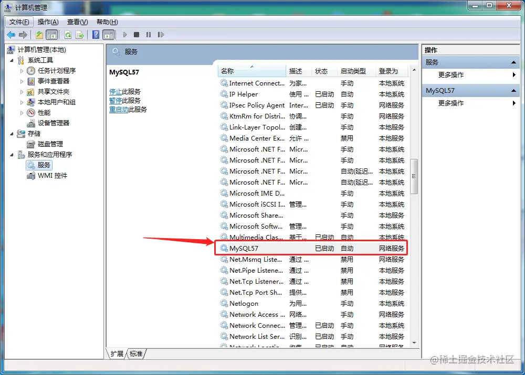Click the back navigation arrow icon

(11, 35)
